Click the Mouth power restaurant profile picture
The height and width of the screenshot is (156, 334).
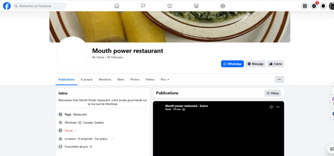(72, 53)
